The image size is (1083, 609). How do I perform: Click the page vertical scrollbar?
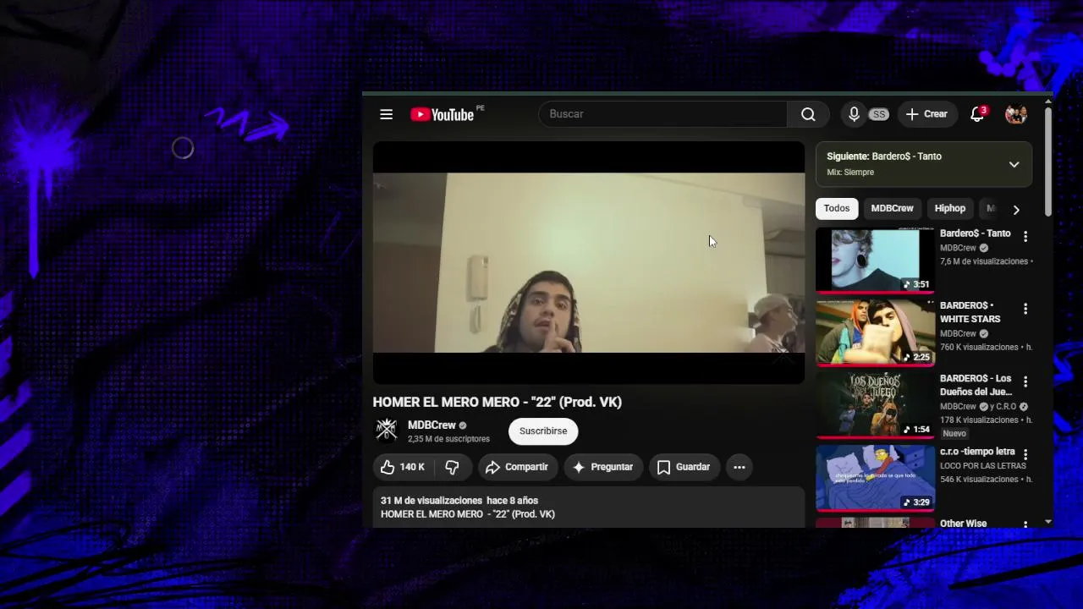pos(1048,161)
